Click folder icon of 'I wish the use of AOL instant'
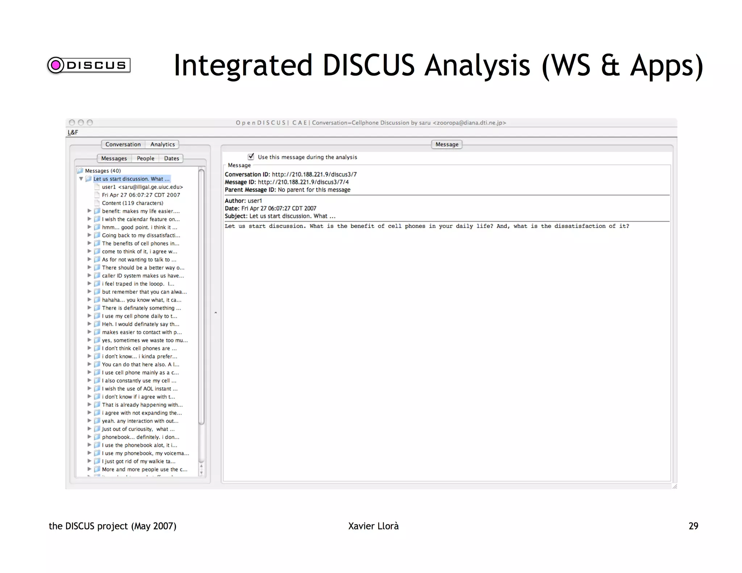This screenshot has height=573, width=742. (97, 389)
